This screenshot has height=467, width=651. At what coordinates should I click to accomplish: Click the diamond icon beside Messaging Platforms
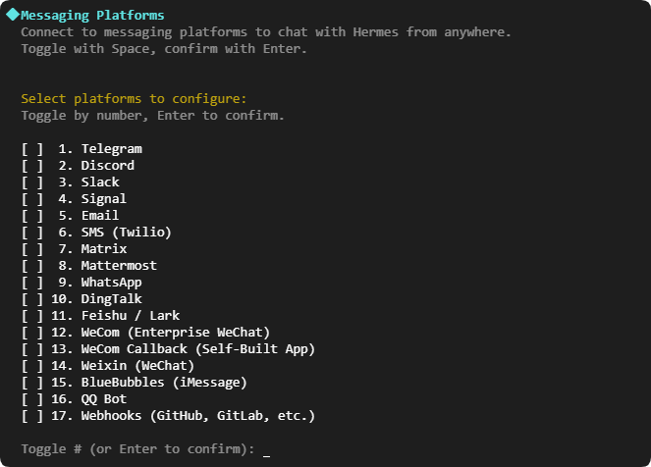12,16
